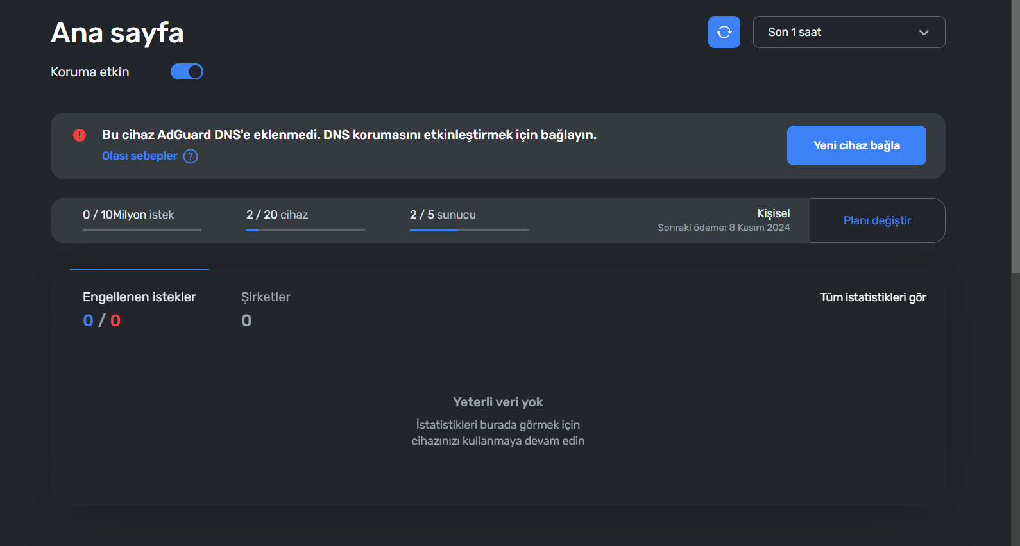1020x546 pixels.
Task: Open Tüm istatistikleri gör link
Action: click(x=873, y=297)
